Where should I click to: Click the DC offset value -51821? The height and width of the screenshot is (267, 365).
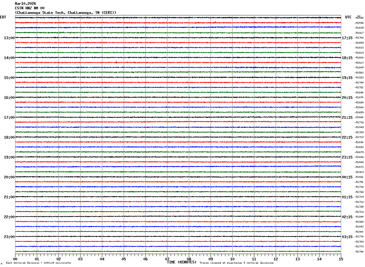[359, 177]
